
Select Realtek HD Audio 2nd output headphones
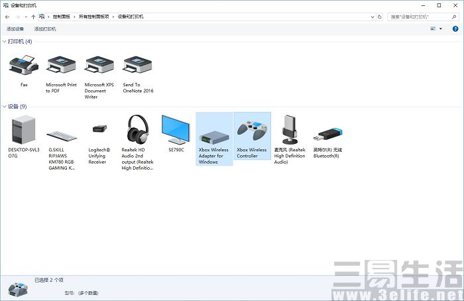click(138, 129)
